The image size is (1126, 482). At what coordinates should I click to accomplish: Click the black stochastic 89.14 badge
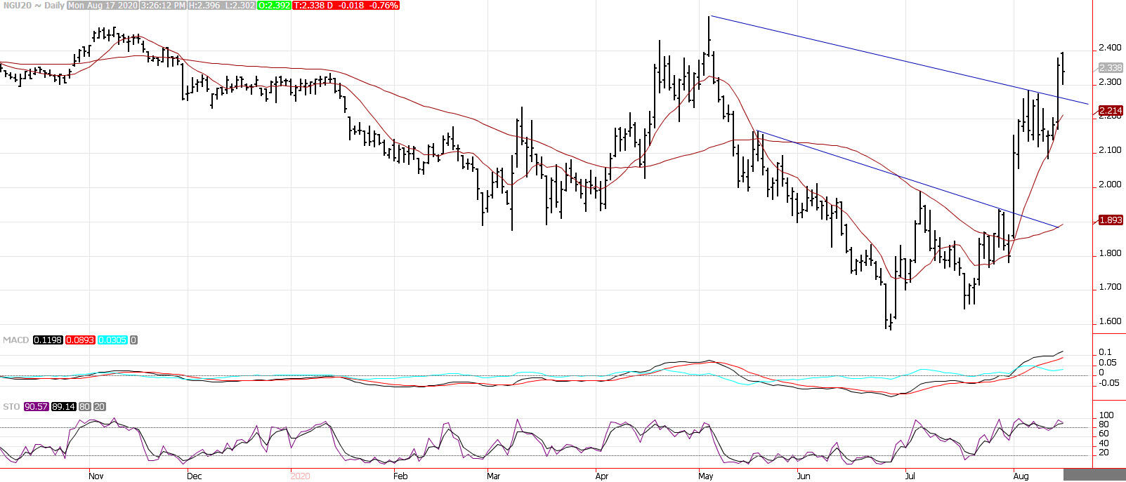tap(63, 407)
